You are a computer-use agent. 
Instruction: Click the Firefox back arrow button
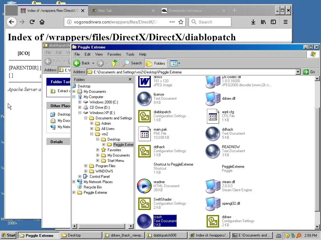pos(12,22)
